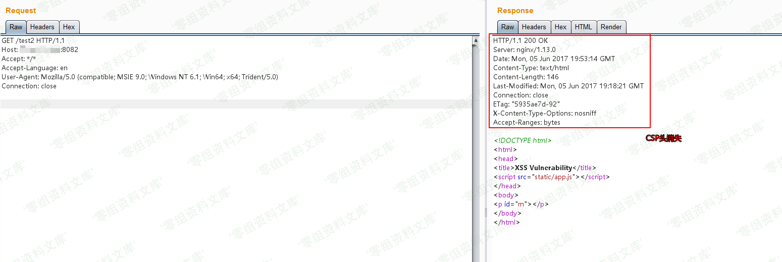Select the Response Raw tab
The height and width of the screenshot is (262, 782).
(x=507, y=27)
